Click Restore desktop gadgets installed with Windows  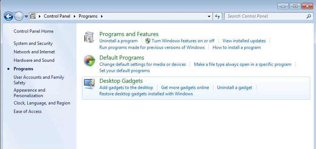(146, 94)
